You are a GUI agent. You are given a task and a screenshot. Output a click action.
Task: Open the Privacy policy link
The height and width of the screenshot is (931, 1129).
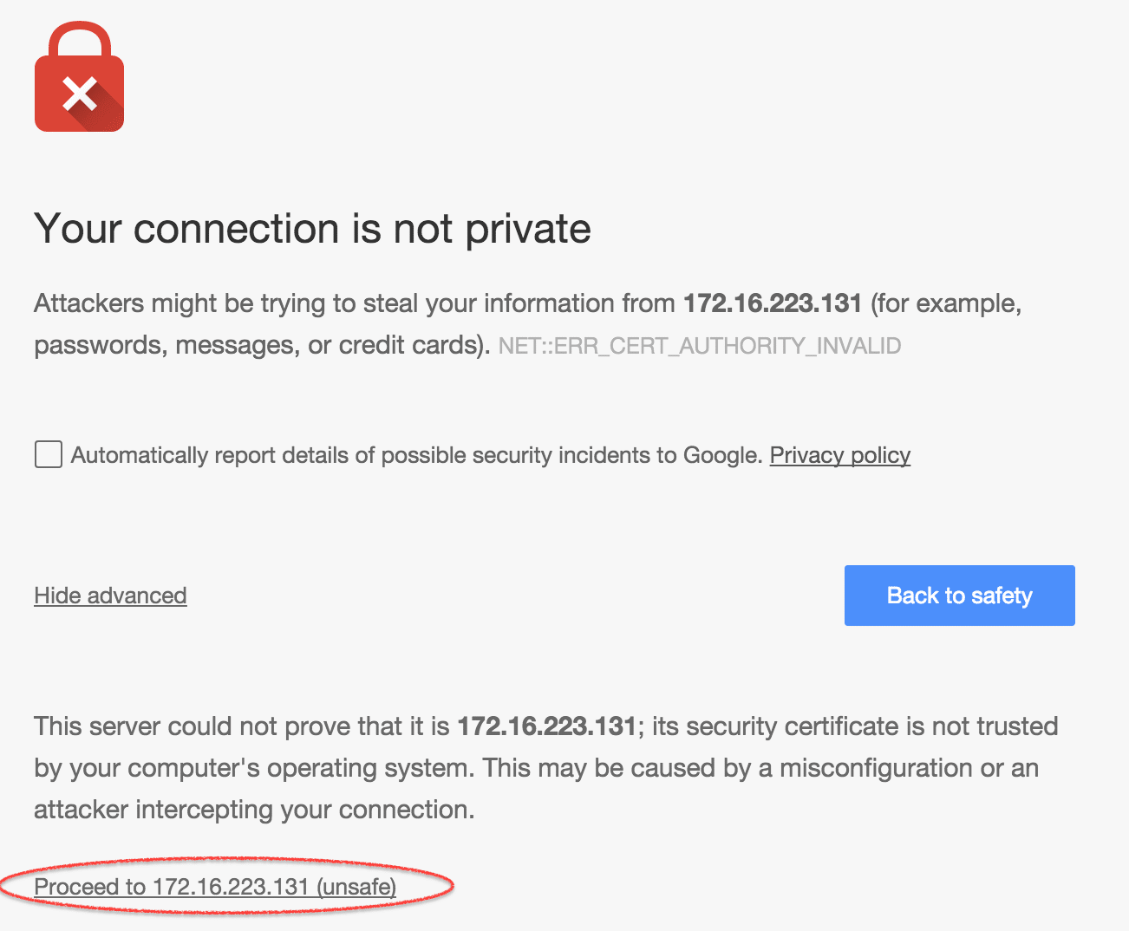(x=839, y=455)
